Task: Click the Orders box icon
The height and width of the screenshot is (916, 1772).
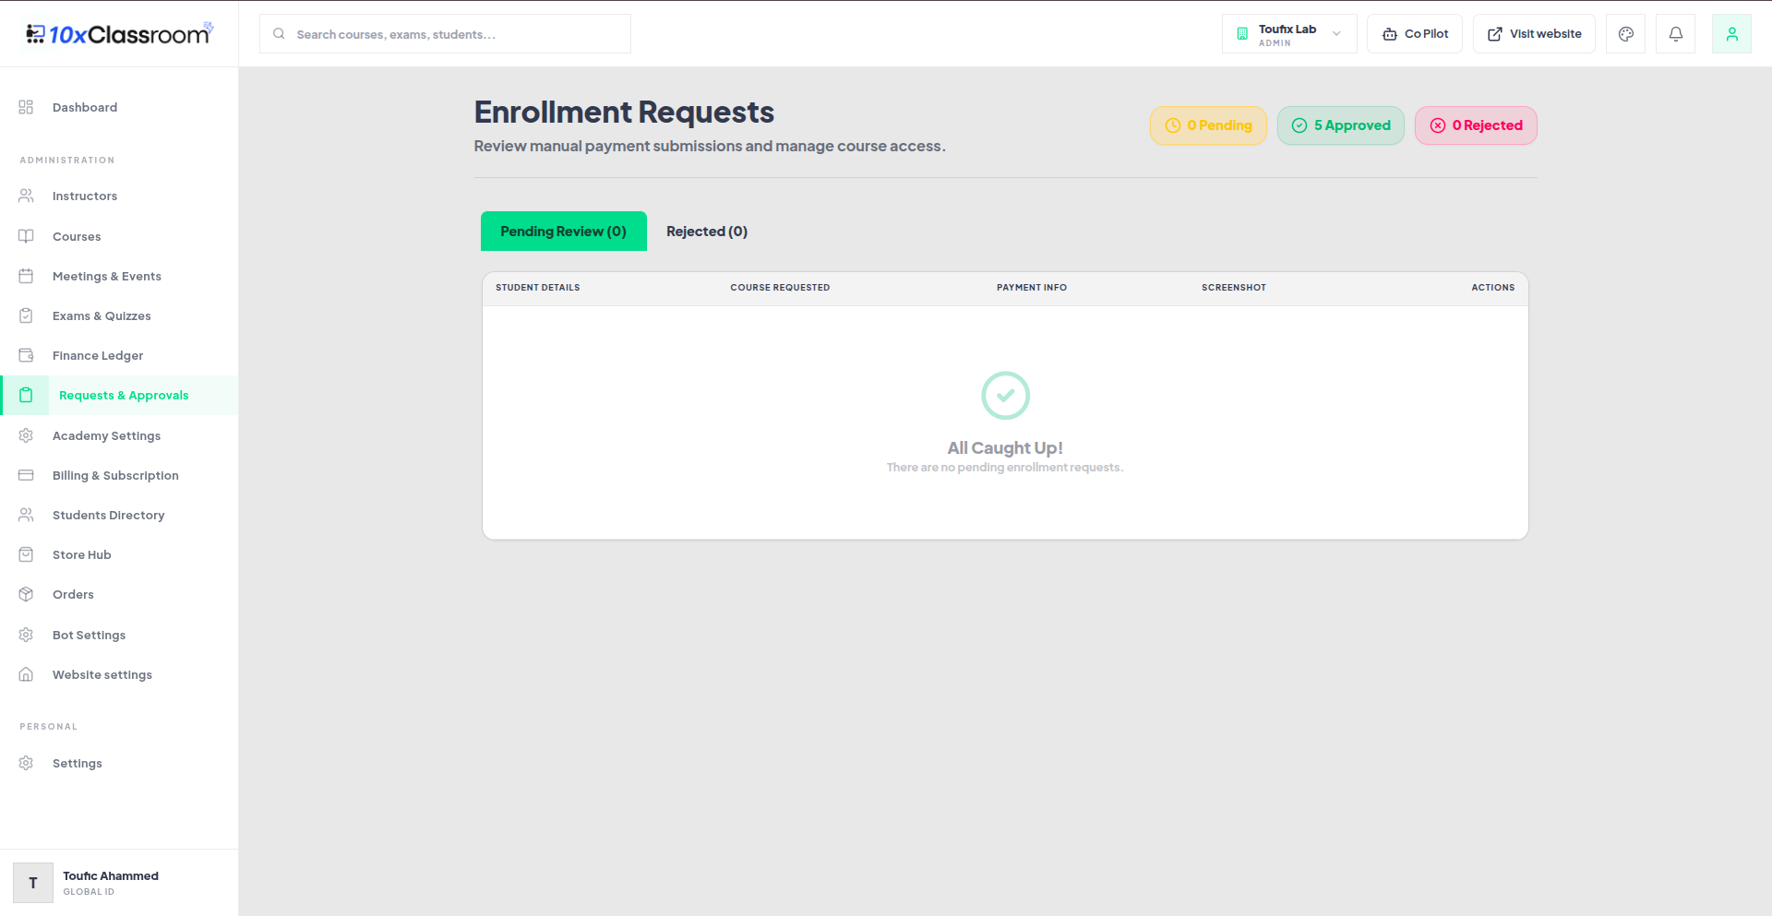Action: click(x=26, y=594)
